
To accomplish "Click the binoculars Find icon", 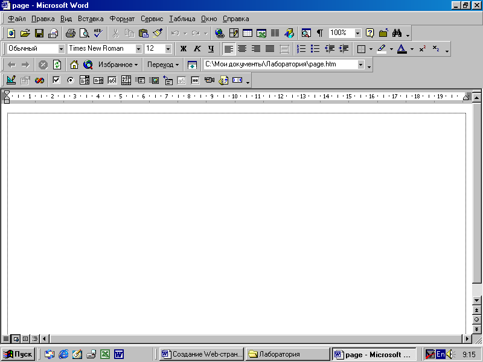I will click(397, 33).
